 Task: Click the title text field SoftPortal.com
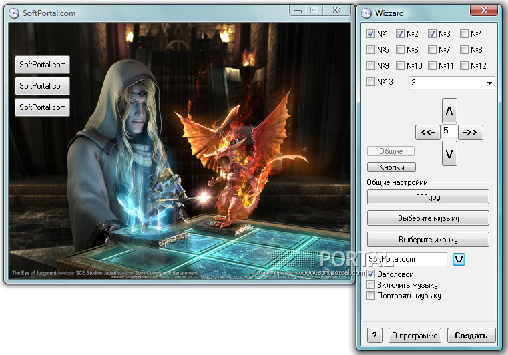click(x=407, y=259)
